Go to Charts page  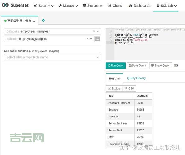[x=114, y=6]
